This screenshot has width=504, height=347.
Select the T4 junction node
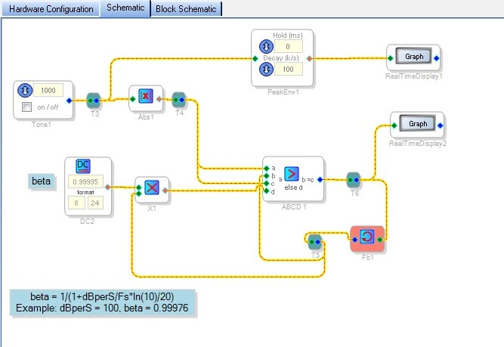179,100
